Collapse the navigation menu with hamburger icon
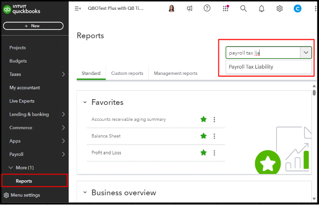 tap(77, 9)
